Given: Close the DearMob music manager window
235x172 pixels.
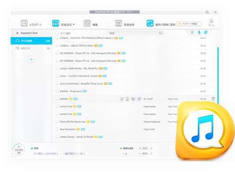Looking at the screenshot, I should (215, 12).
